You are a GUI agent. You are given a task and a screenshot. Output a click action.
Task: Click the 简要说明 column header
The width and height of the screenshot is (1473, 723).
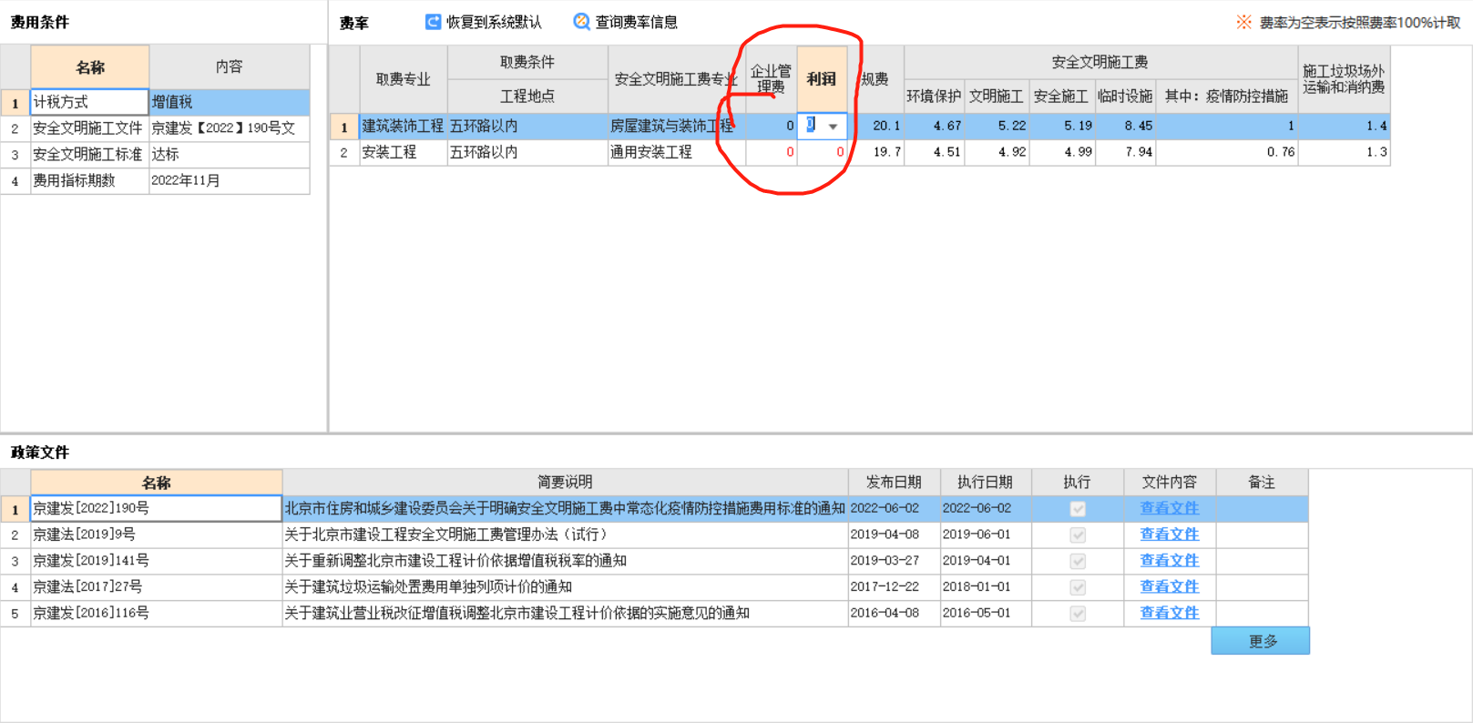point(565,483)
